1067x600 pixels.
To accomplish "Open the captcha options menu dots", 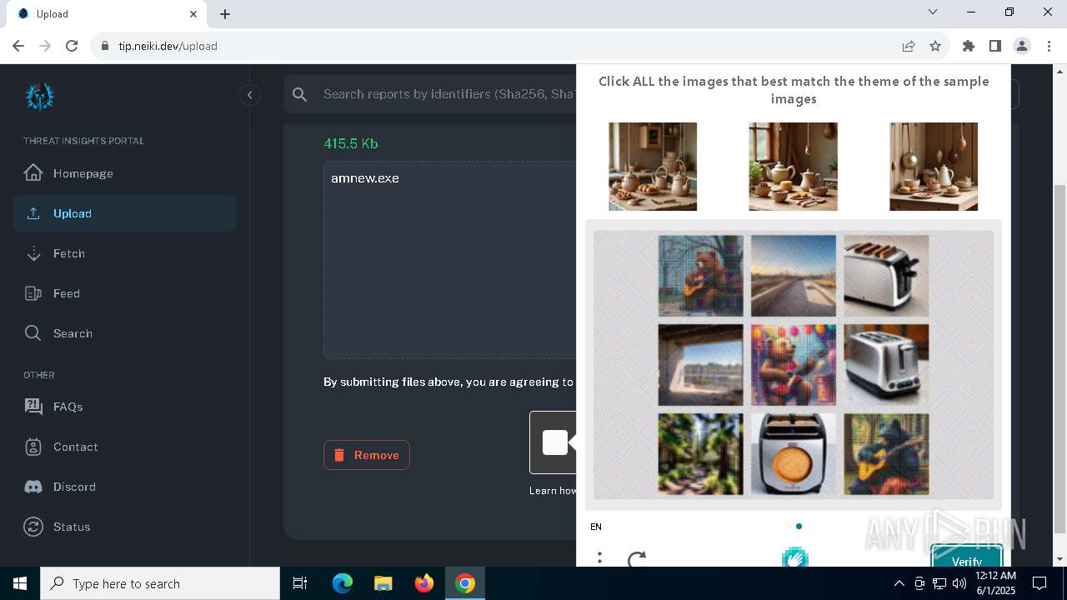I will pos(599,558).
